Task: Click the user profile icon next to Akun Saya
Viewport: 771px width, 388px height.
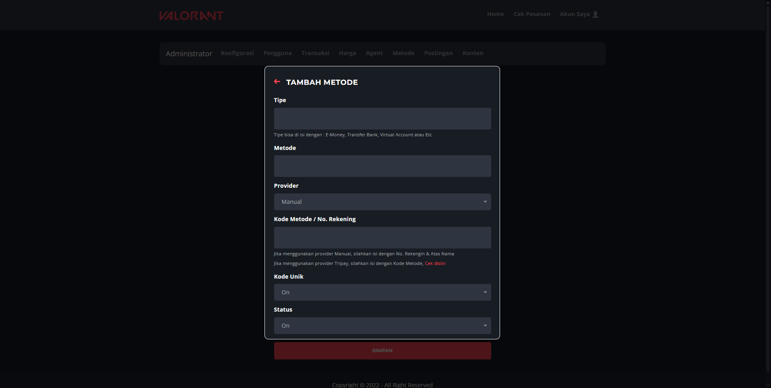Action: point(596,14)
